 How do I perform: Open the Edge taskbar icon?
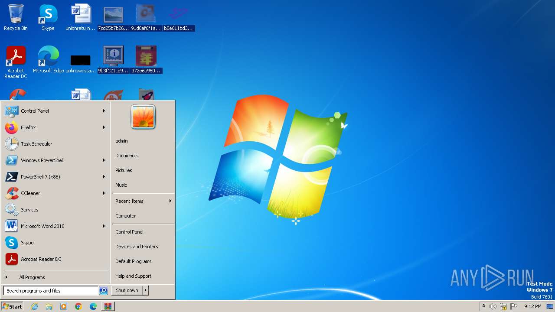(93, 306)
